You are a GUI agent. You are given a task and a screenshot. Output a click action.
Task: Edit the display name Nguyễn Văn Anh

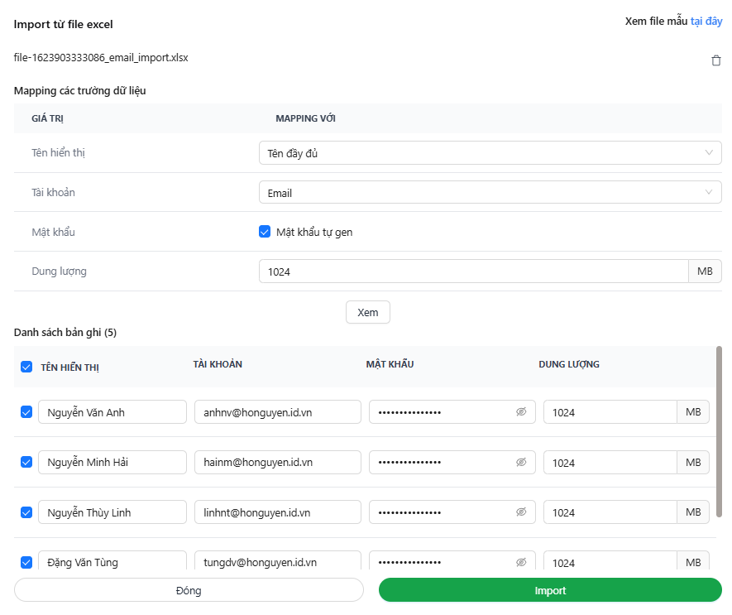(112, 411)
